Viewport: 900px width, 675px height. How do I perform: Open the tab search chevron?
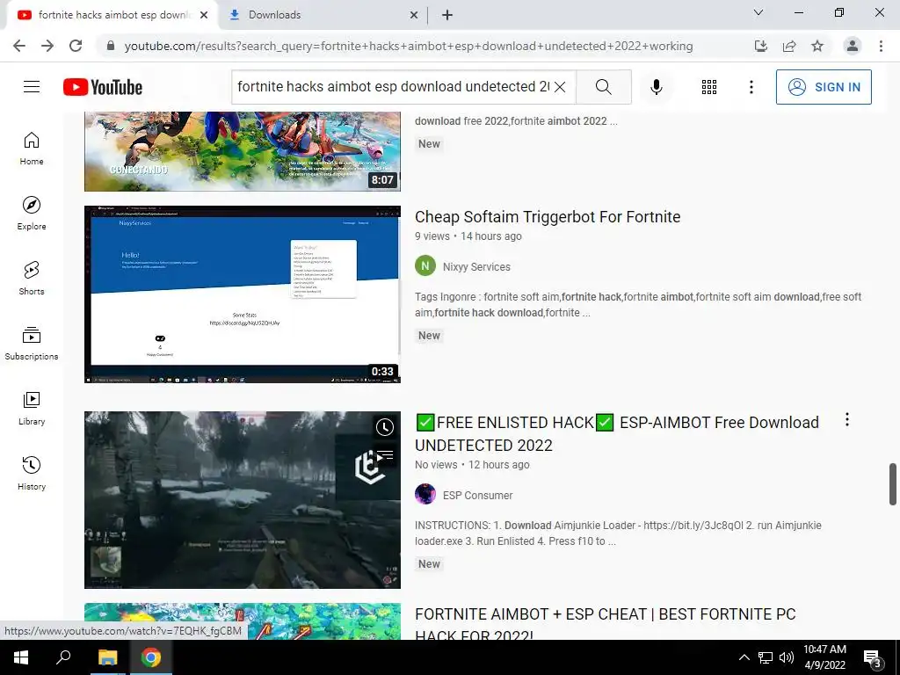758,12
